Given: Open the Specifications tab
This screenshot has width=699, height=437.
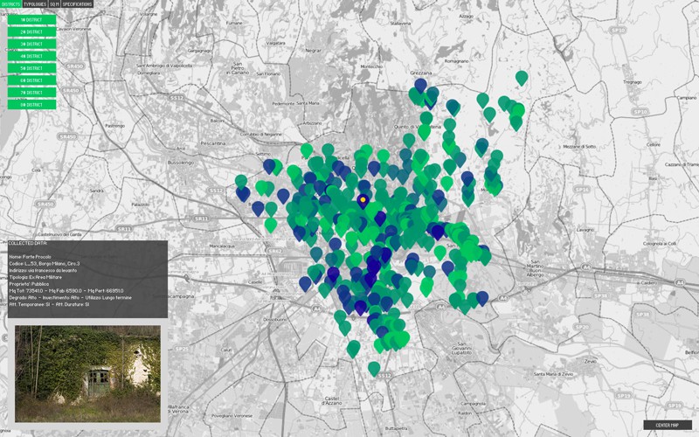Looking at the screenshot, I should coord(77,4).
